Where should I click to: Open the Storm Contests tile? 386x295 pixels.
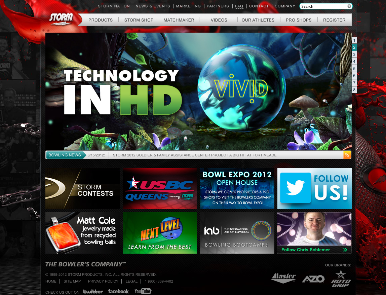[82, 188]
